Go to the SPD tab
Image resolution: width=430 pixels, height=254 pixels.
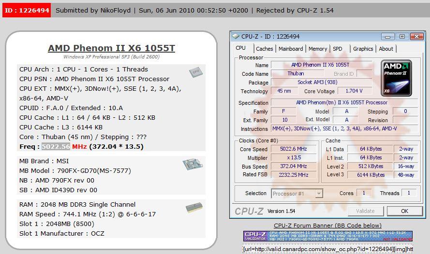coord(338,49)
